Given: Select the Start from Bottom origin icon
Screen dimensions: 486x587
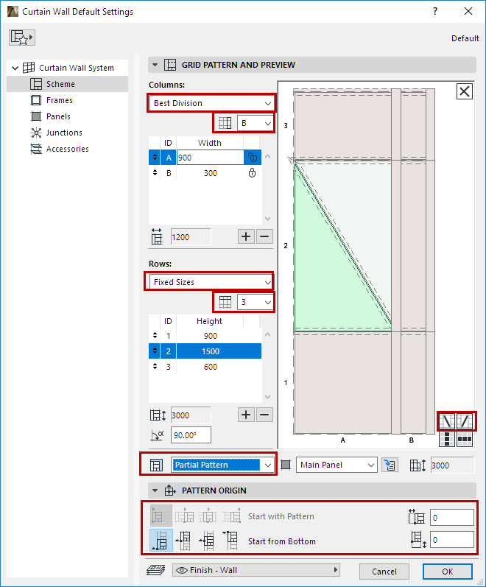Looking at the screenshot, I should point(161,541).
